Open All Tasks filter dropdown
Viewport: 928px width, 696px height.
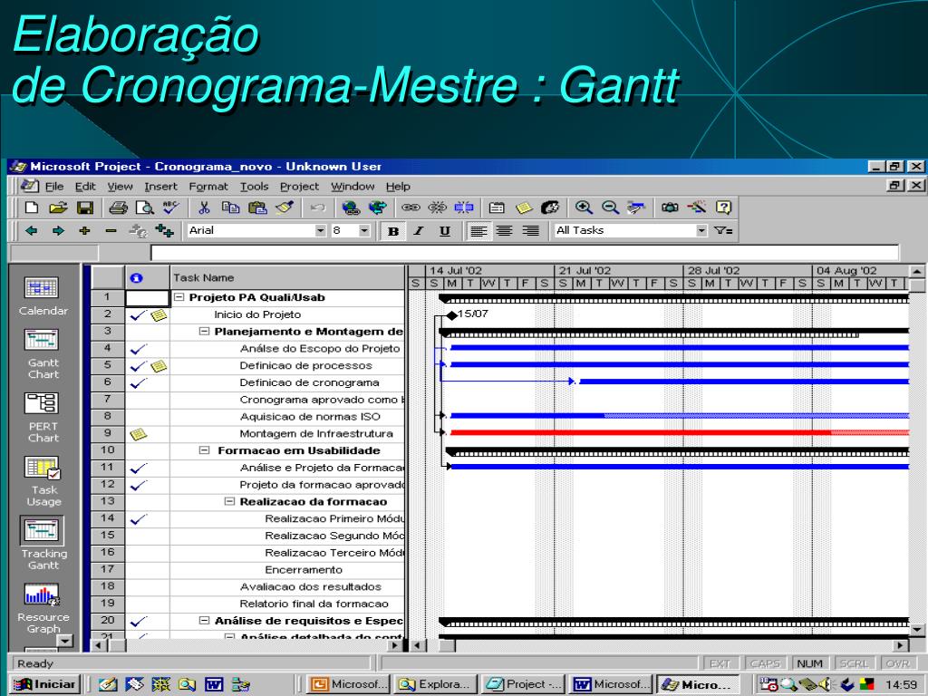701,231
